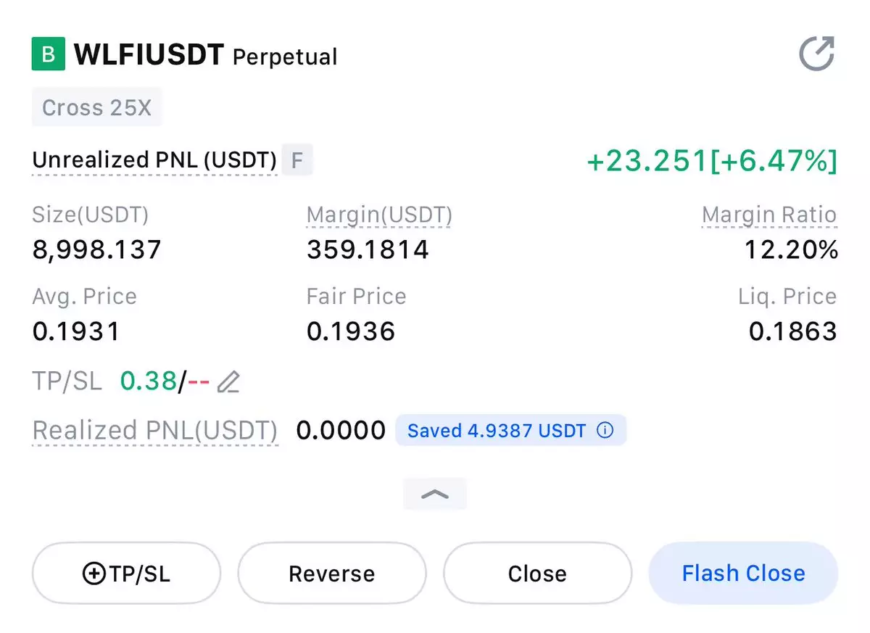Open the share position arrow icon
Screen dimensions: 870x633
(x=817, y=54)
